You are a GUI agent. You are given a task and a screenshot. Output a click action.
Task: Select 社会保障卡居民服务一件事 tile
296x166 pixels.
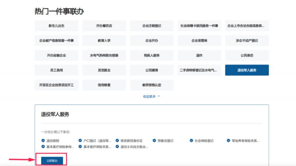[x=199, y=26]
